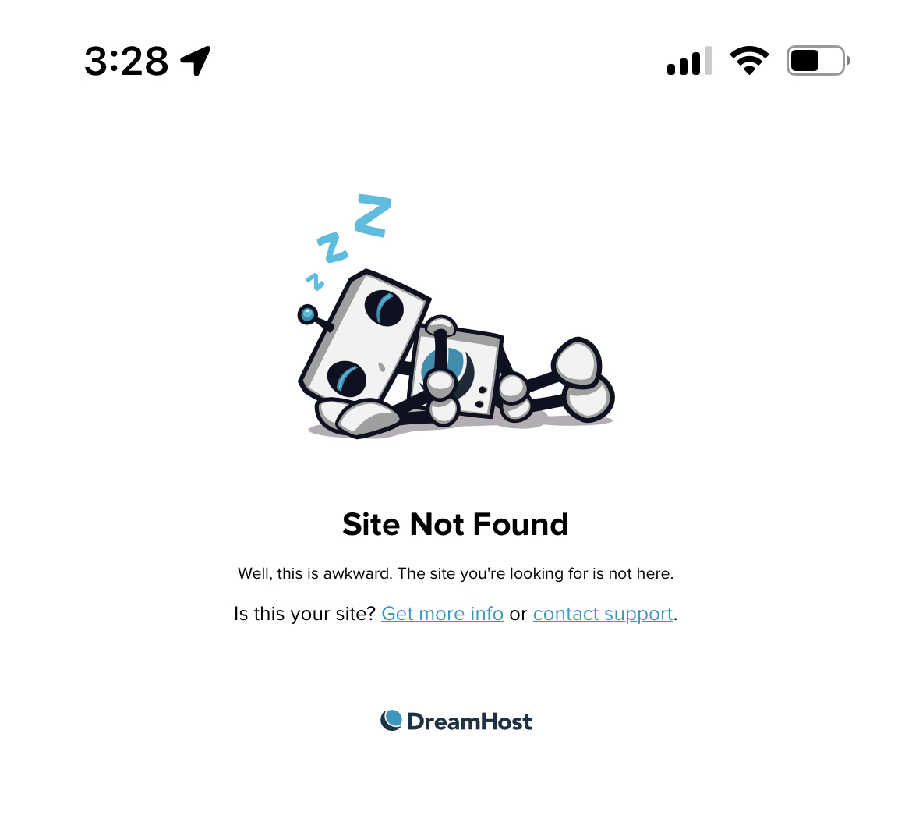Open the Get more info link

coord(442,614)
